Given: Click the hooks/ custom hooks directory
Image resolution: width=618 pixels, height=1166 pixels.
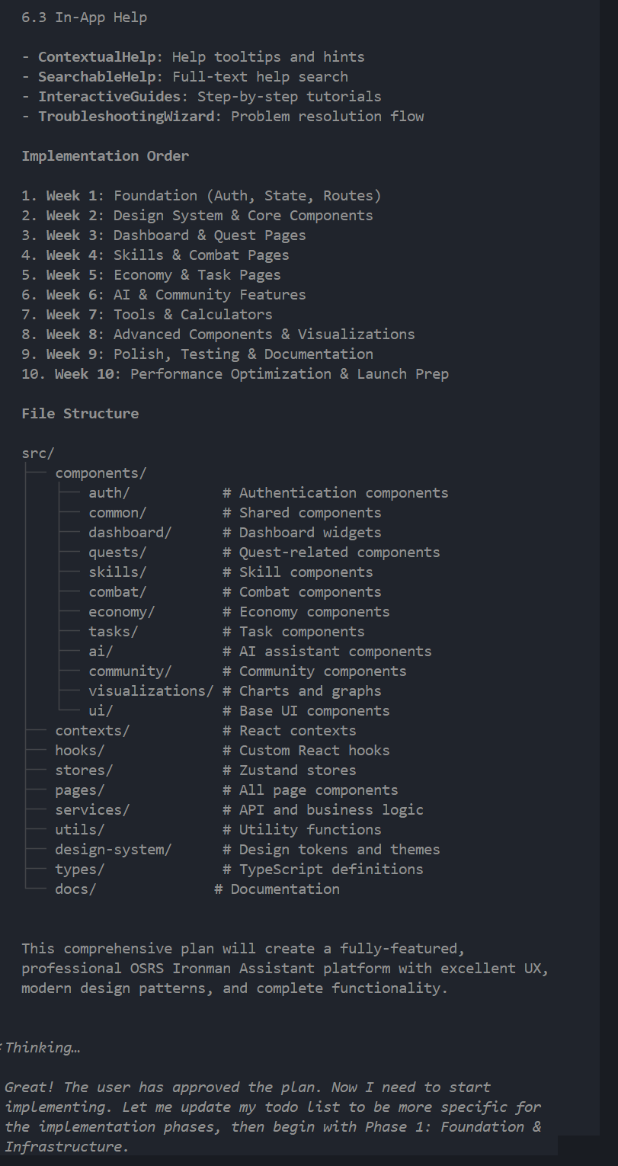Looking at the screenshot, I should [x=79, y=750].
